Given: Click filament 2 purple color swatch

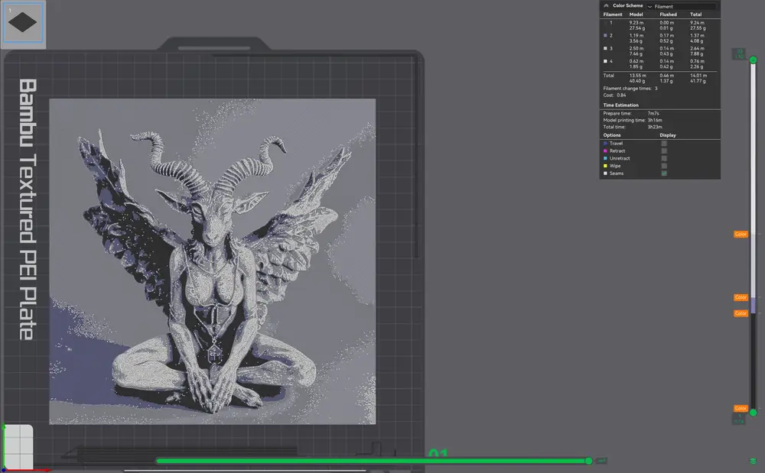Looking at the screenshot, I should (605, 36).
